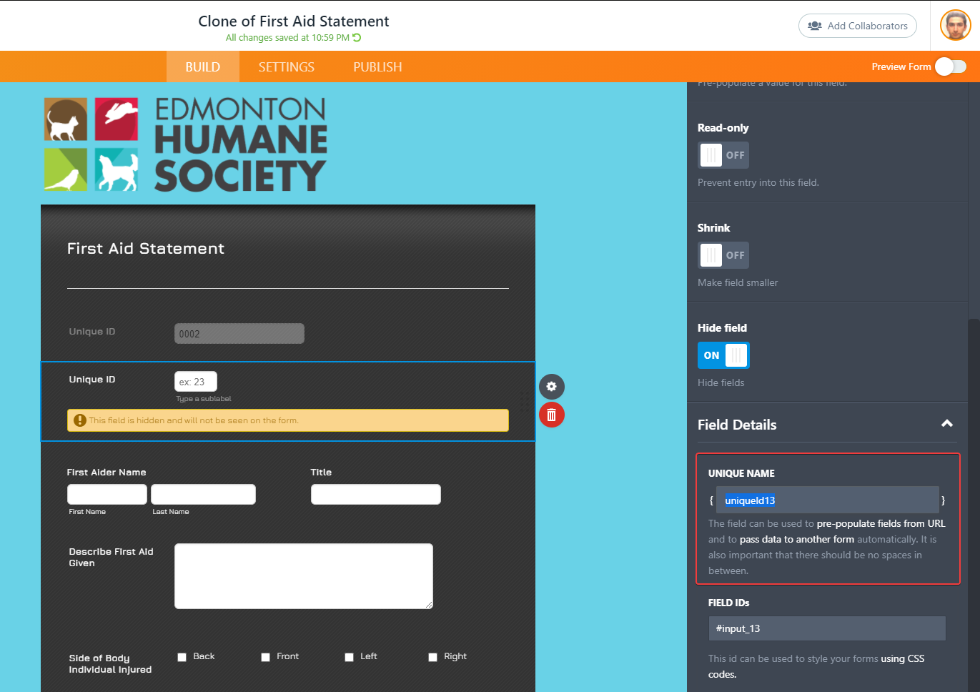Click the unique name input field
980x692 pixels.
(x=828, y=500)
